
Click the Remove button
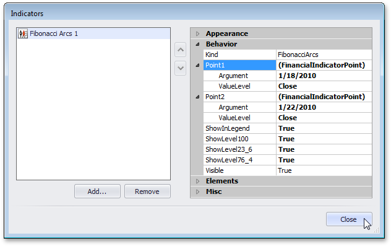click(x=147, y=191)
